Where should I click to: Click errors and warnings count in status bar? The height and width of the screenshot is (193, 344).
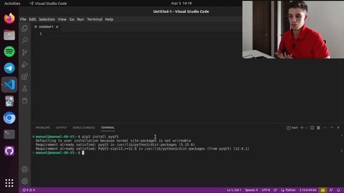click(x=28, y=190)
